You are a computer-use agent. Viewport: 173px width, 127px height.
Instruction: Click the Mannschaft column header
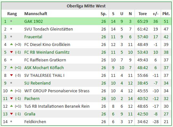[36, 14]
